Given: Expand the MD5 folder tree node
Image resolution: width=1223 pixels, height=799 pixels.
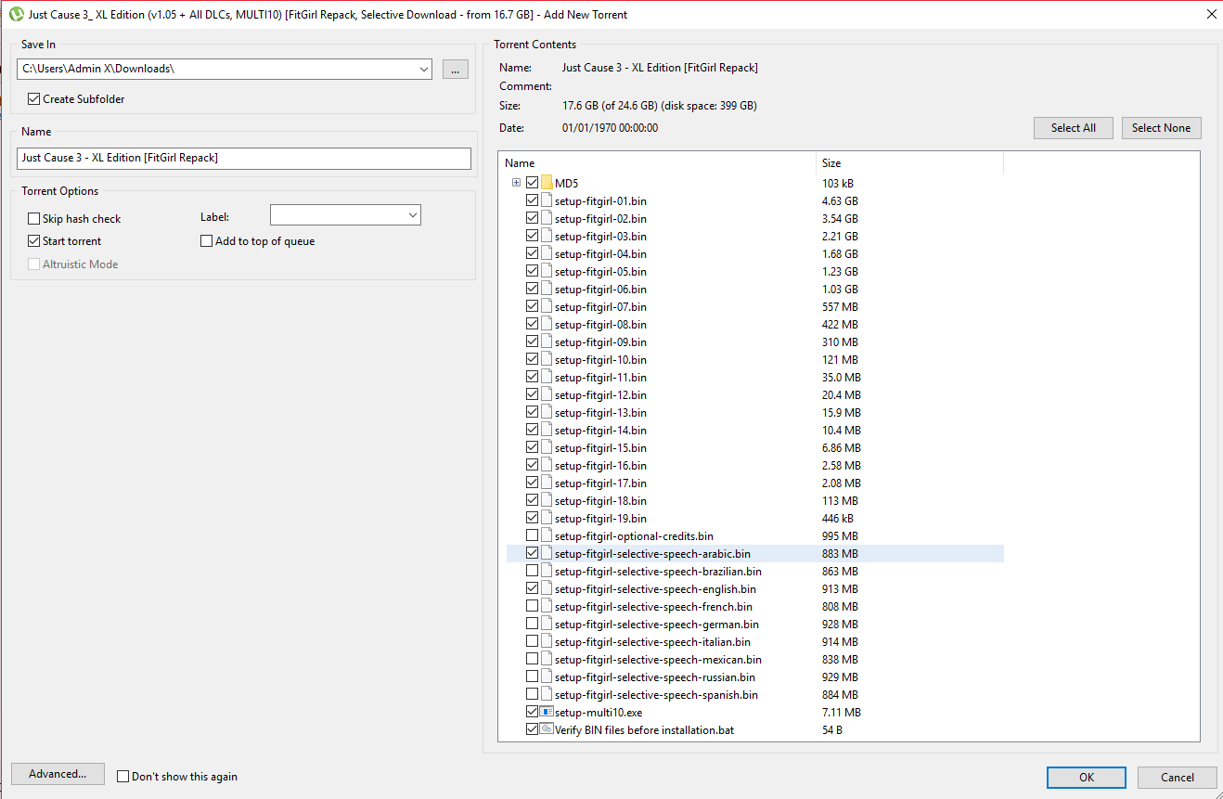Looking at the screenshot, I should (516, 183).
